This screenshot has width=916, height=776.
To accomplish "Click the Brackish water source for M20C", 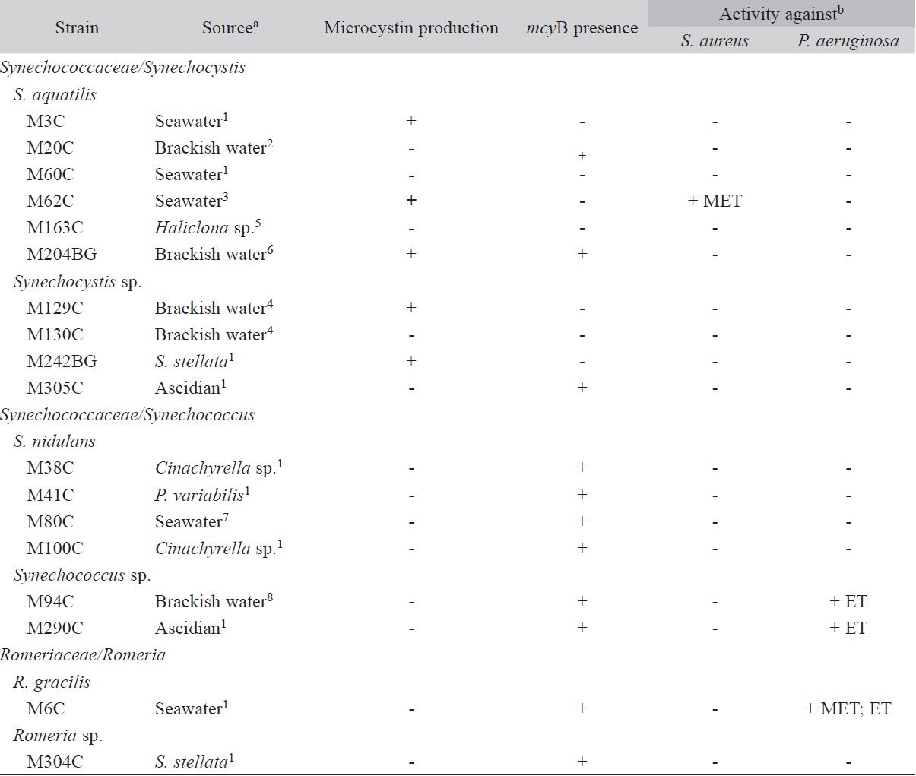I will (x=214, y=147).
